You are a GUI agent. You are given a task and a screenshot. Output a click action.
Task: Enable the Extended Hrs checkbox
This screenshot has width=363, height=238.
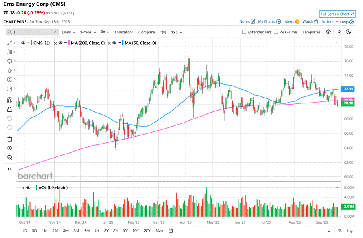click(244, 32)
